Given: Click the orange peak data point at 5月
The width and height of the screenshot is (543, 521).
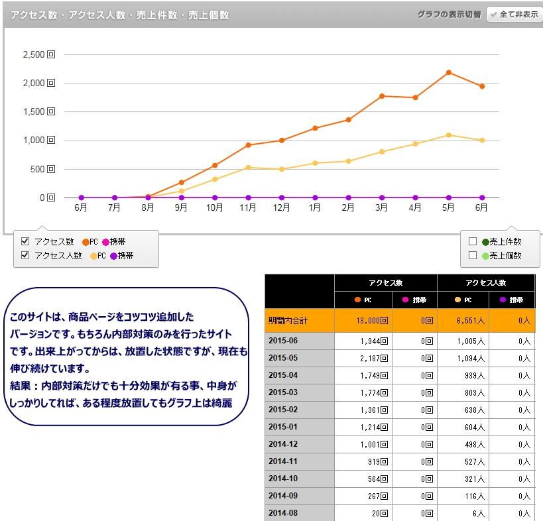Looking at the screenshot, I should click(449, 72).
